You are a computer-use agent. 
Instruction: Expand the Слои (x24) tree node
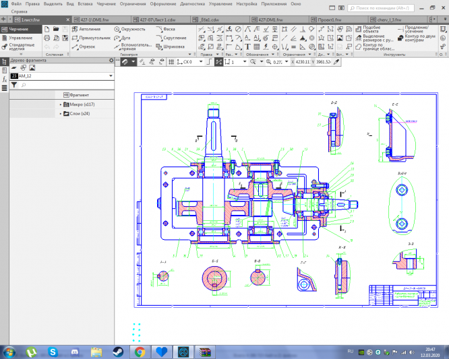pyautogui.click(x=61, y=114)
